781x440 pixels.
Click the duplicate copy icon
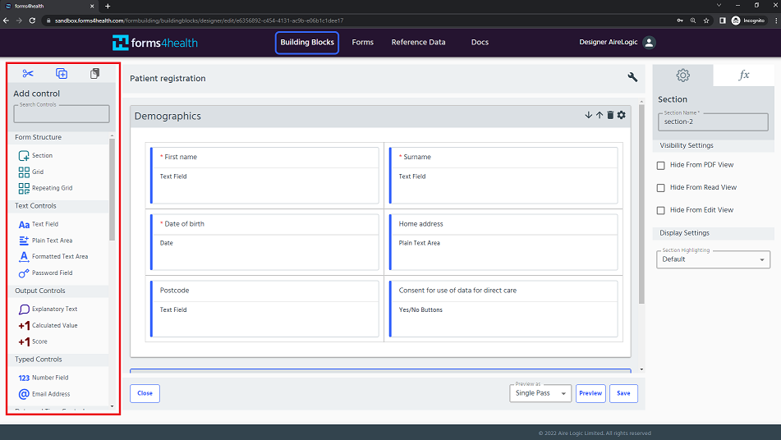tap(62, 74)
